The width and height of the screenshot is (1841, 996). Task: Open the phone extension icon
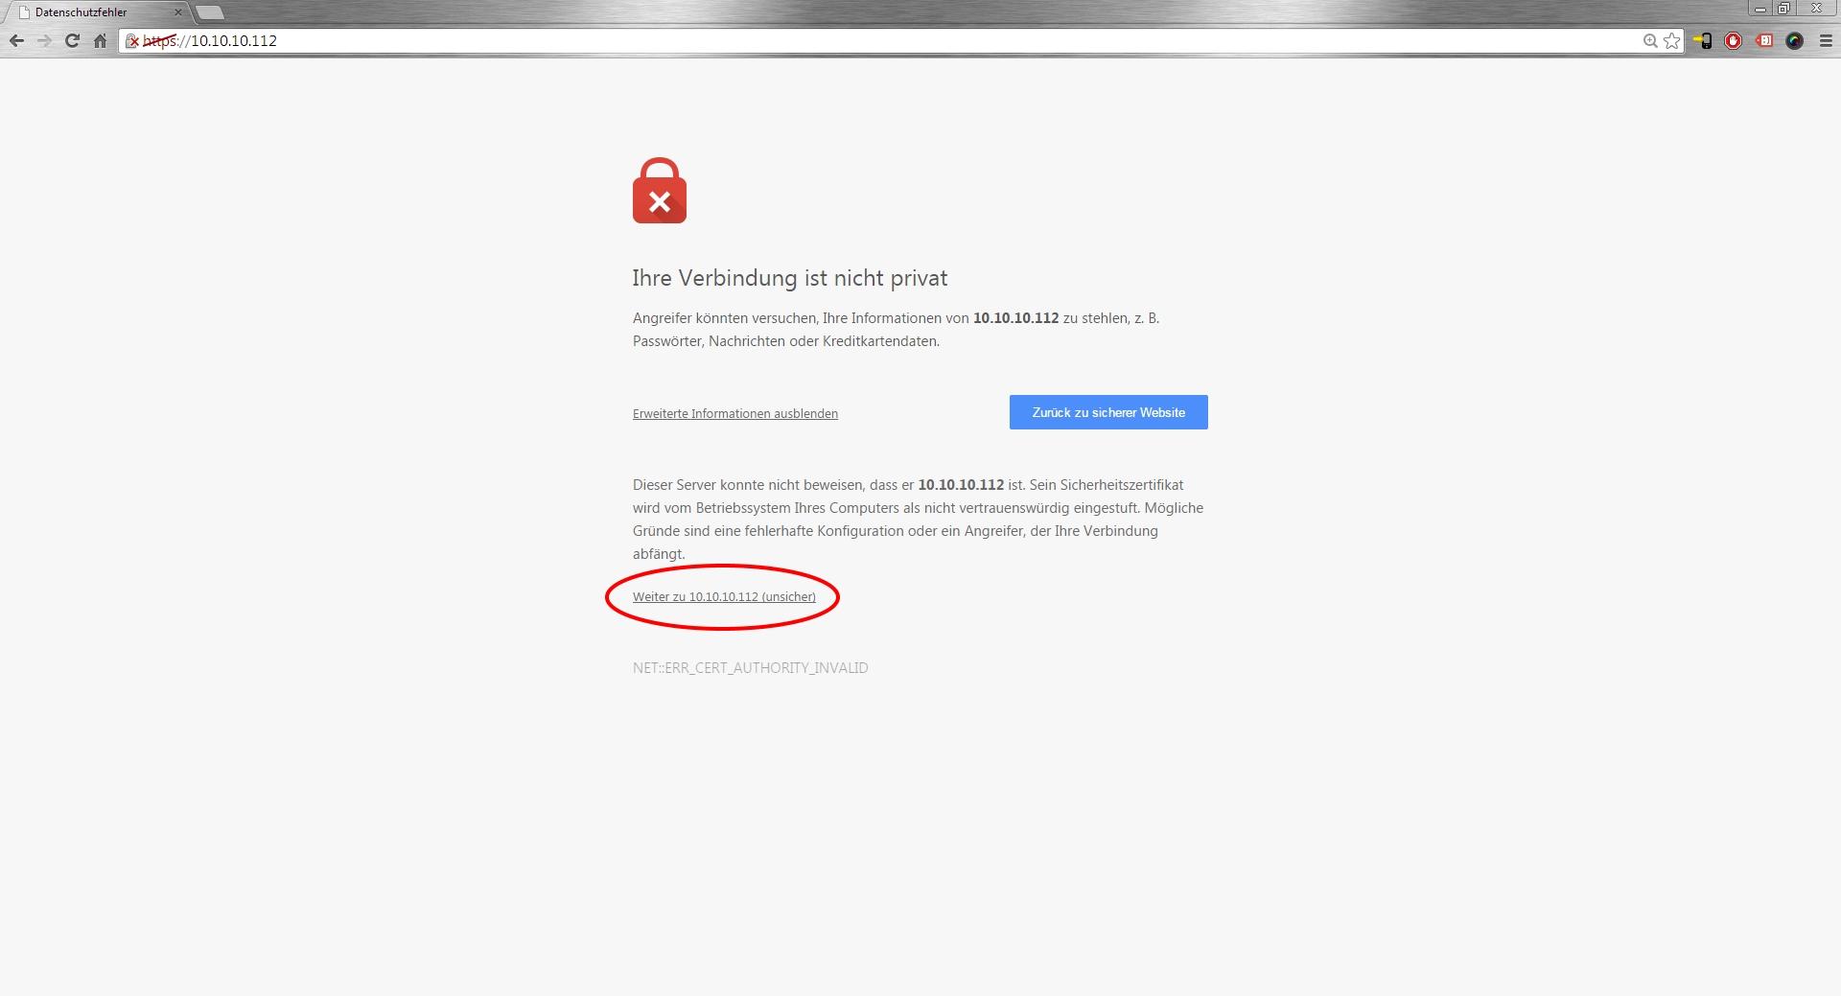(x=1703, y=40)
